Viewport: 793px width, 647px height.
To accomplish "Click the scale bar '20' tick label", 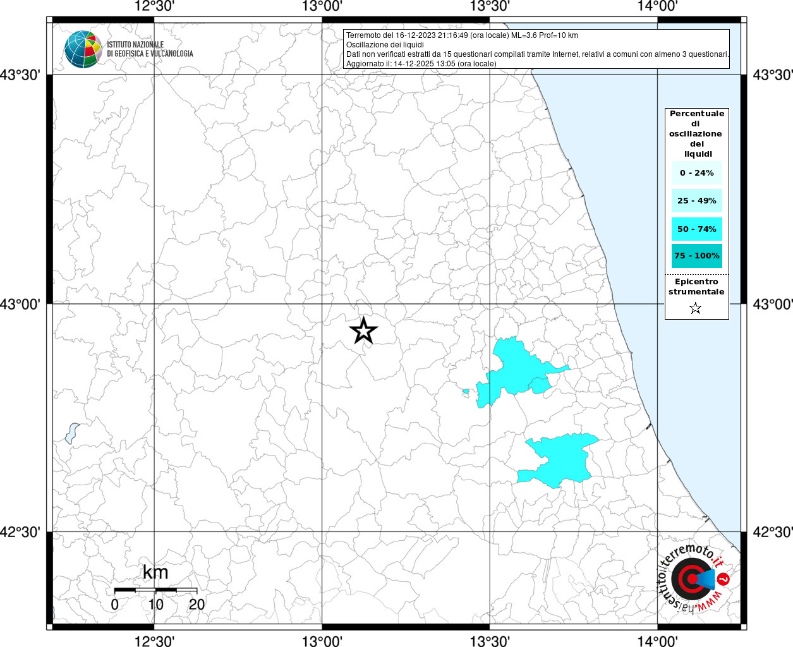I will point(197,604).
